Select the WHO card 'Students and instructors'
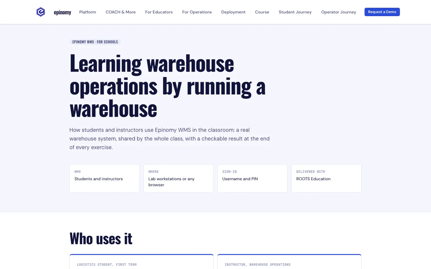This screenshot has width=431, height=269. [104, 179]
